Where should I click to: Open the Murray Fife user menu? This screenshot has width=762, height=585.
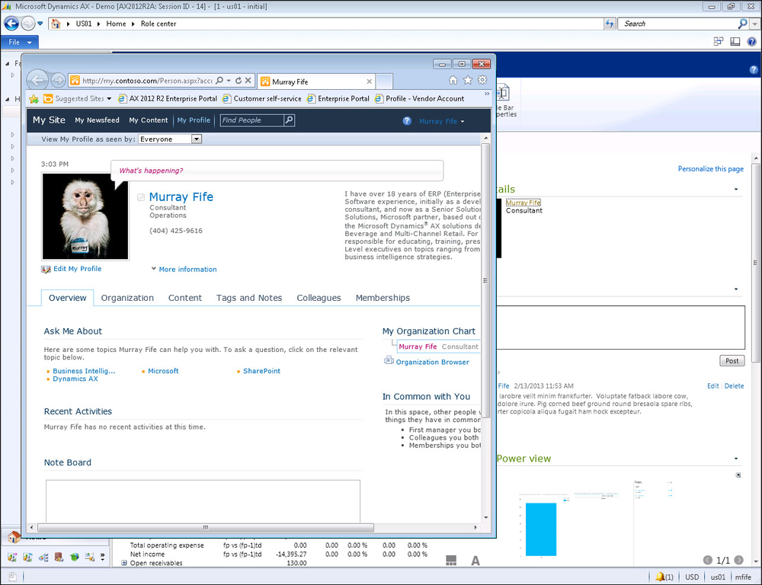[442, 121]
